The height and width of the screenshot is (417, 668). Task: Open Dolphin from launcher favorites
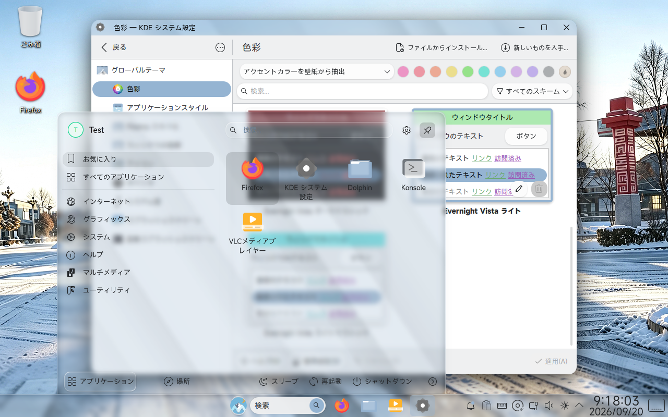pyautogui.click(x=360, y=178)
